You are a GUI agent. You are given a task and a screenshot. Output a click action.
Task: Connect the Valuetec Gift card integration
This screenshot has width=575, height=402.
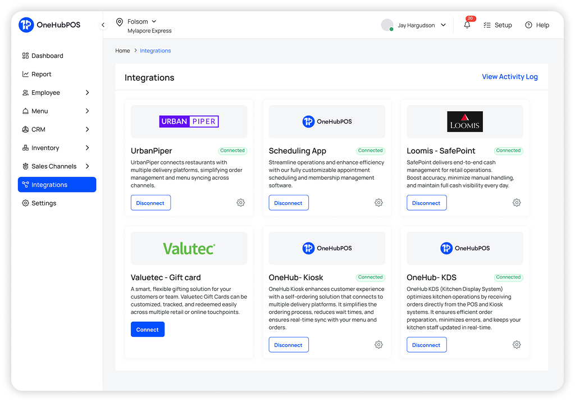tap(148, 330)
